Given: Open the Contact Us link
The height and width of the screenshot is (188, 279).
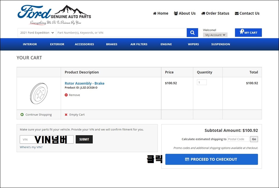Looking at the screenshot, I should (x=247, y=13).
